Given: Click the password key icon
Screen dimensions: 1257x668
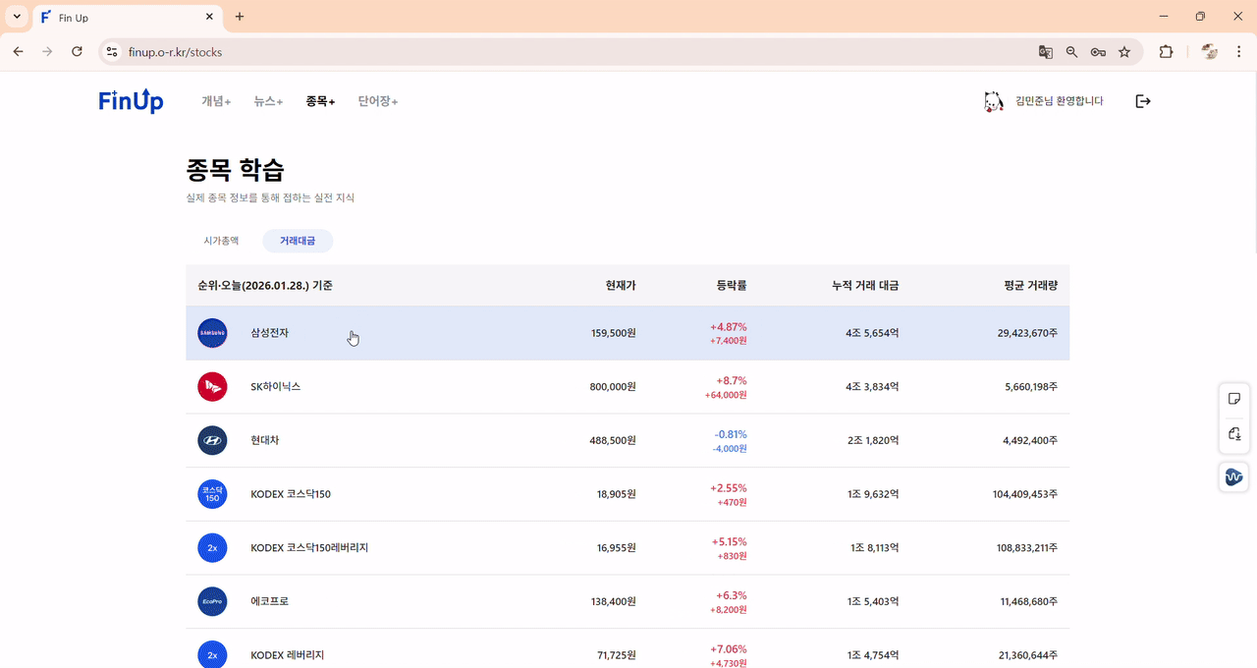Looking at the screenshot, I should 1099,52.
